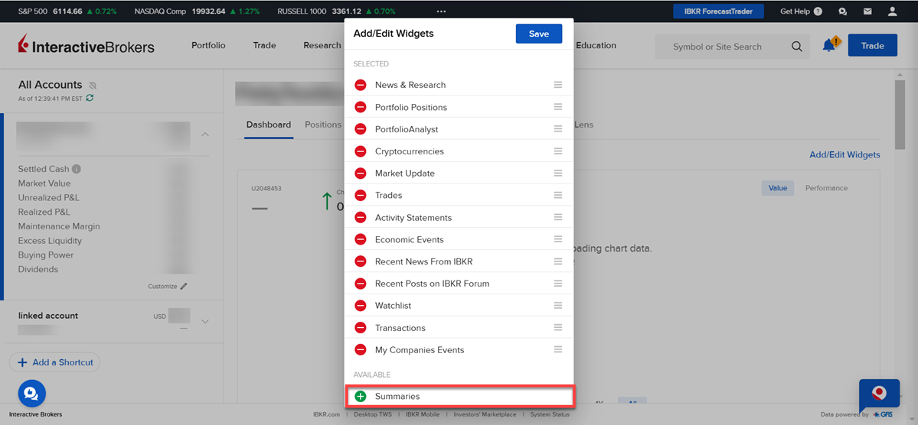Select the Positions tab
Screen dimensions: 918x425
[x=323, y=125]
